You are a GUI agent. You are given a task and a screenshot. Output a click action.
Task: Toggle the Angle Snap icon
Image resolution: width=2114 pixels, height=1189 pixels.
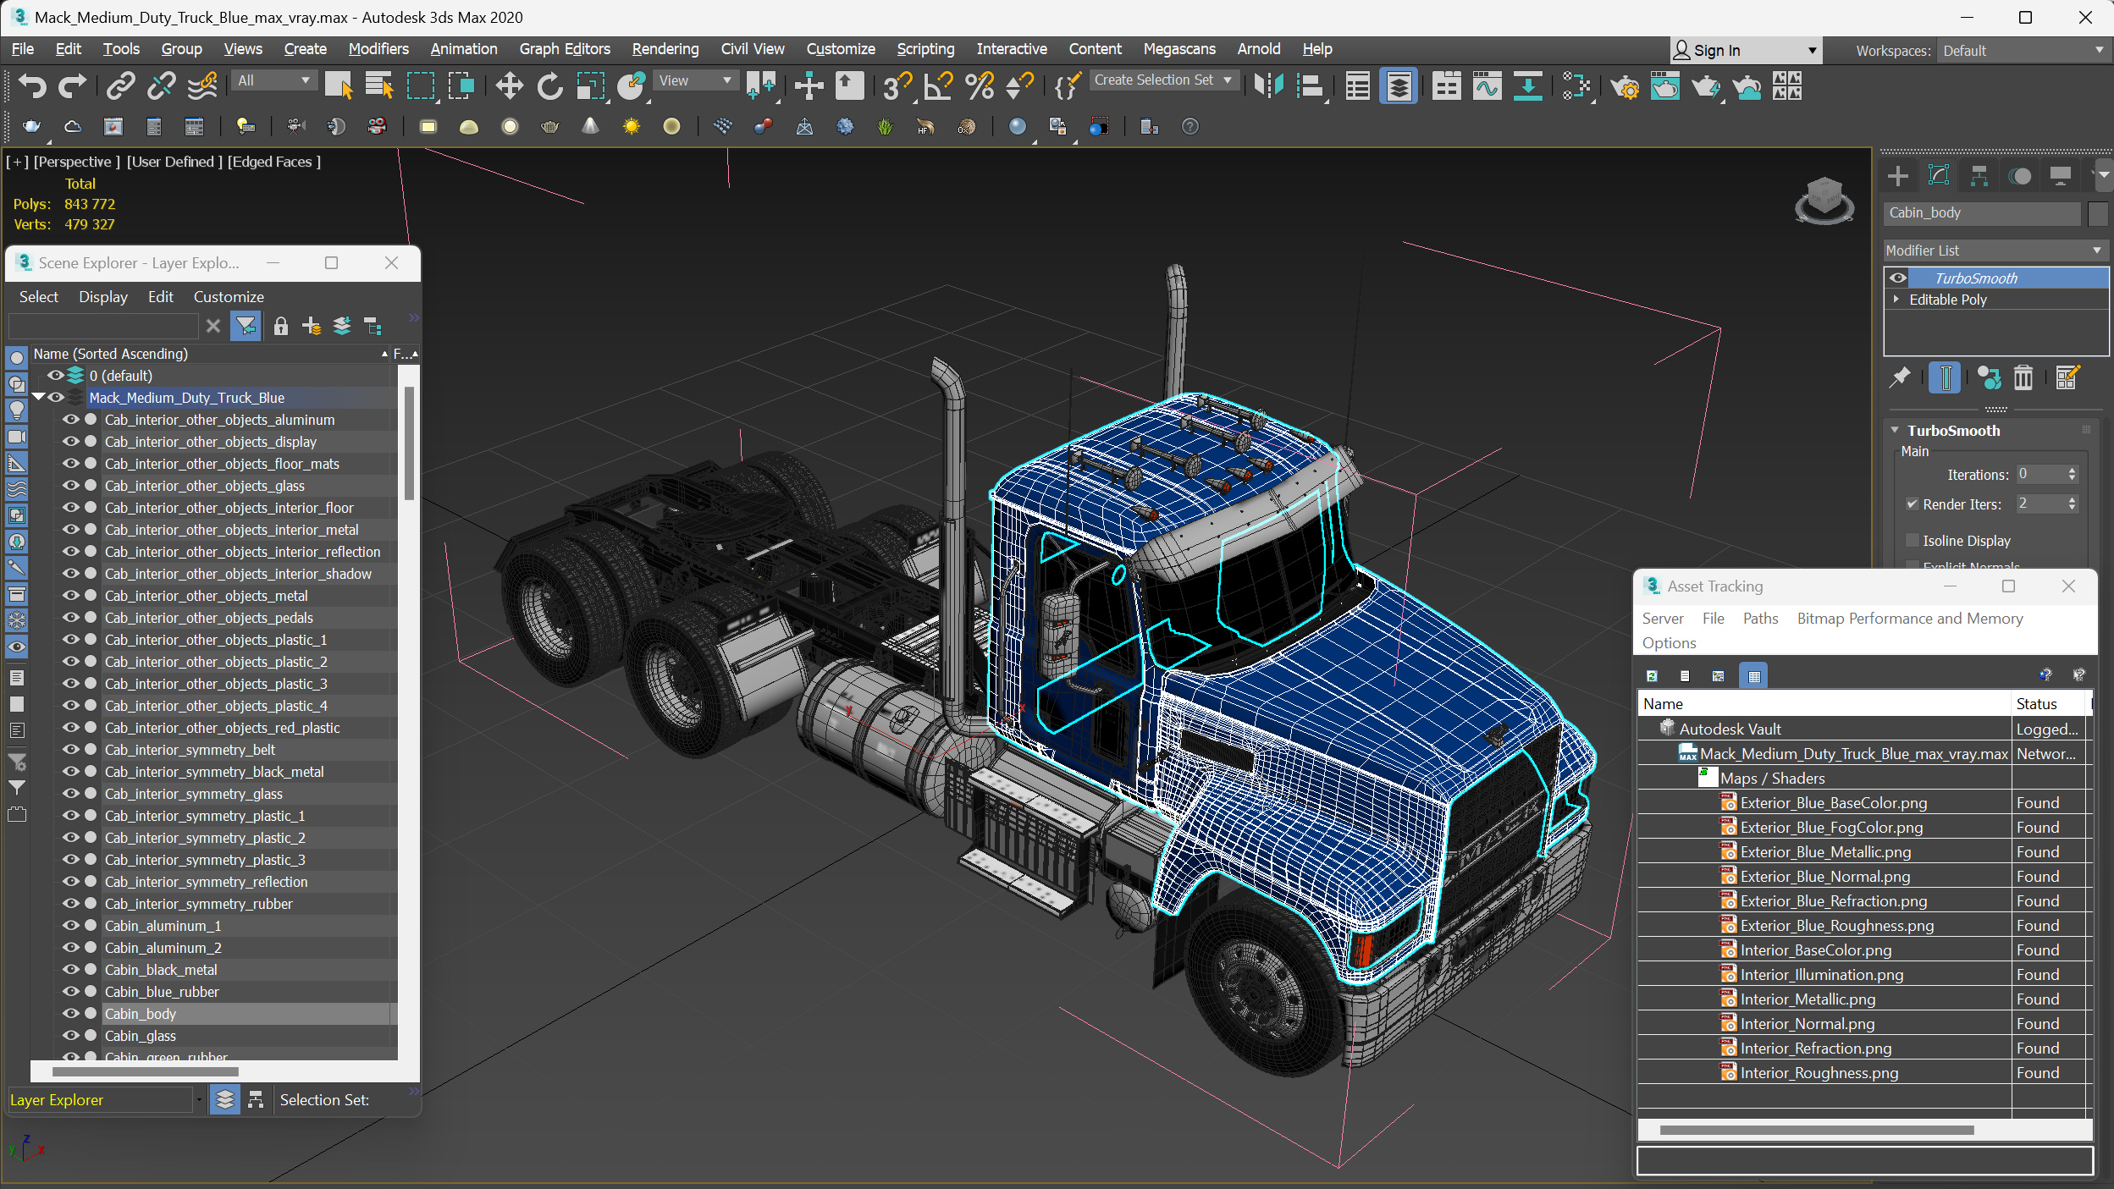(x=939, y=85)
